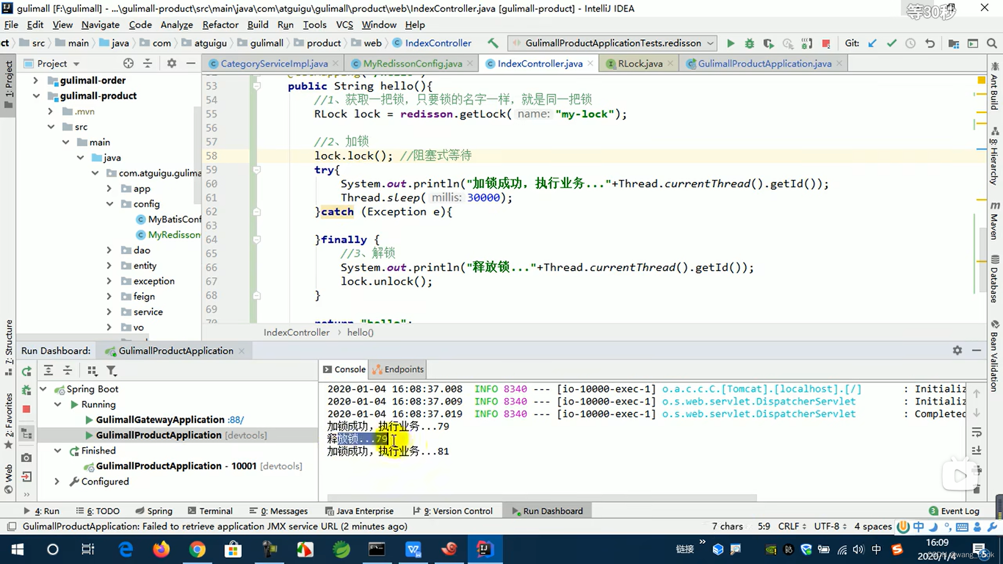Viewport: 1003px width, 564px height.
Task: Update project from Git blue arrow
Action: tap(872, 43)
